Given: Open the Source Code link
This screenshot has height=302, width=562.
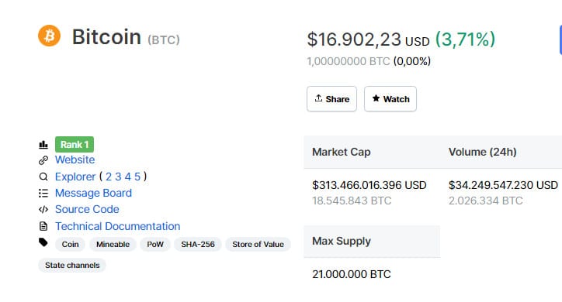Looking at the screenshot, I should click(87, 209).
